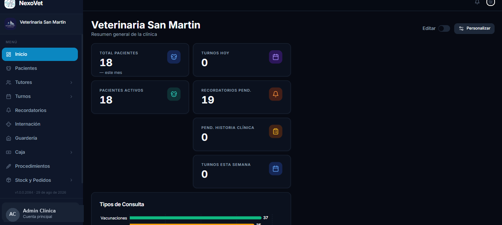Open the notifications bell in the header

pos(477,2)
